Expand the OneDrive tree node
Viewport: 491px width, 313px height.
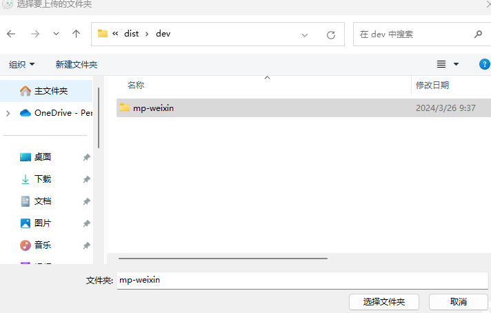click(x=8, y=113)
